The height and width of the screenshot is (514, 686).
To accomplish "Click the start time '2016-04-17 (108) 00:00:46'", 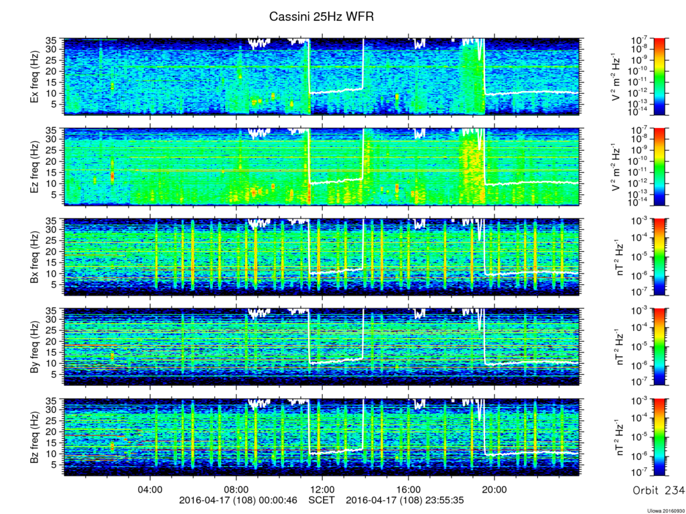I will 239,500.
